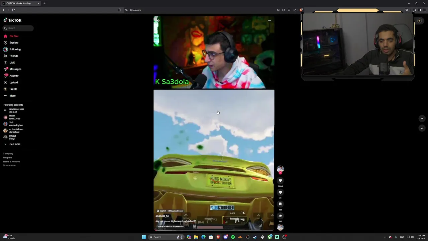Open the Explore page
This screenshot has width=428, height=241.
pyautogui.click(x=11, y=43)
